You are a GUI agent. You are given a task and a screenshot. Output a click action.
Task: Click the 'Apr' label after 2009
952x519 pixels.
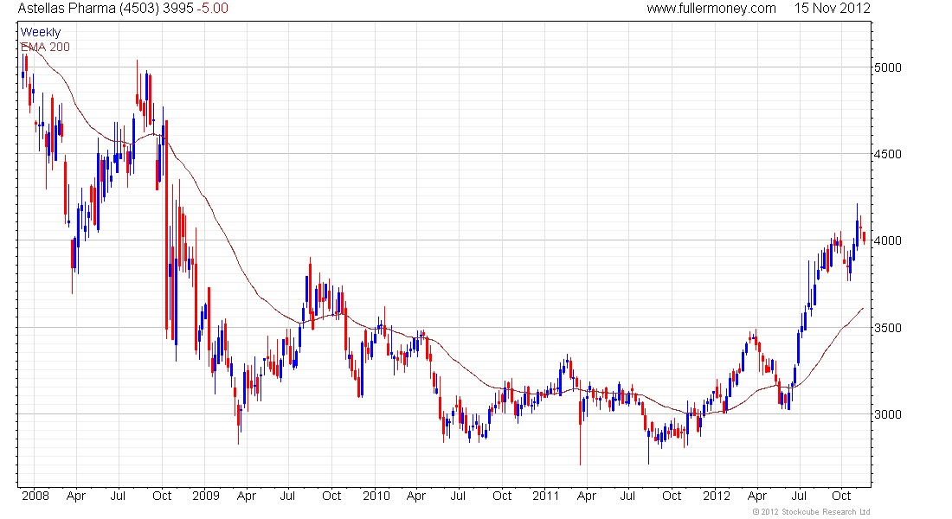pos(247,497)
